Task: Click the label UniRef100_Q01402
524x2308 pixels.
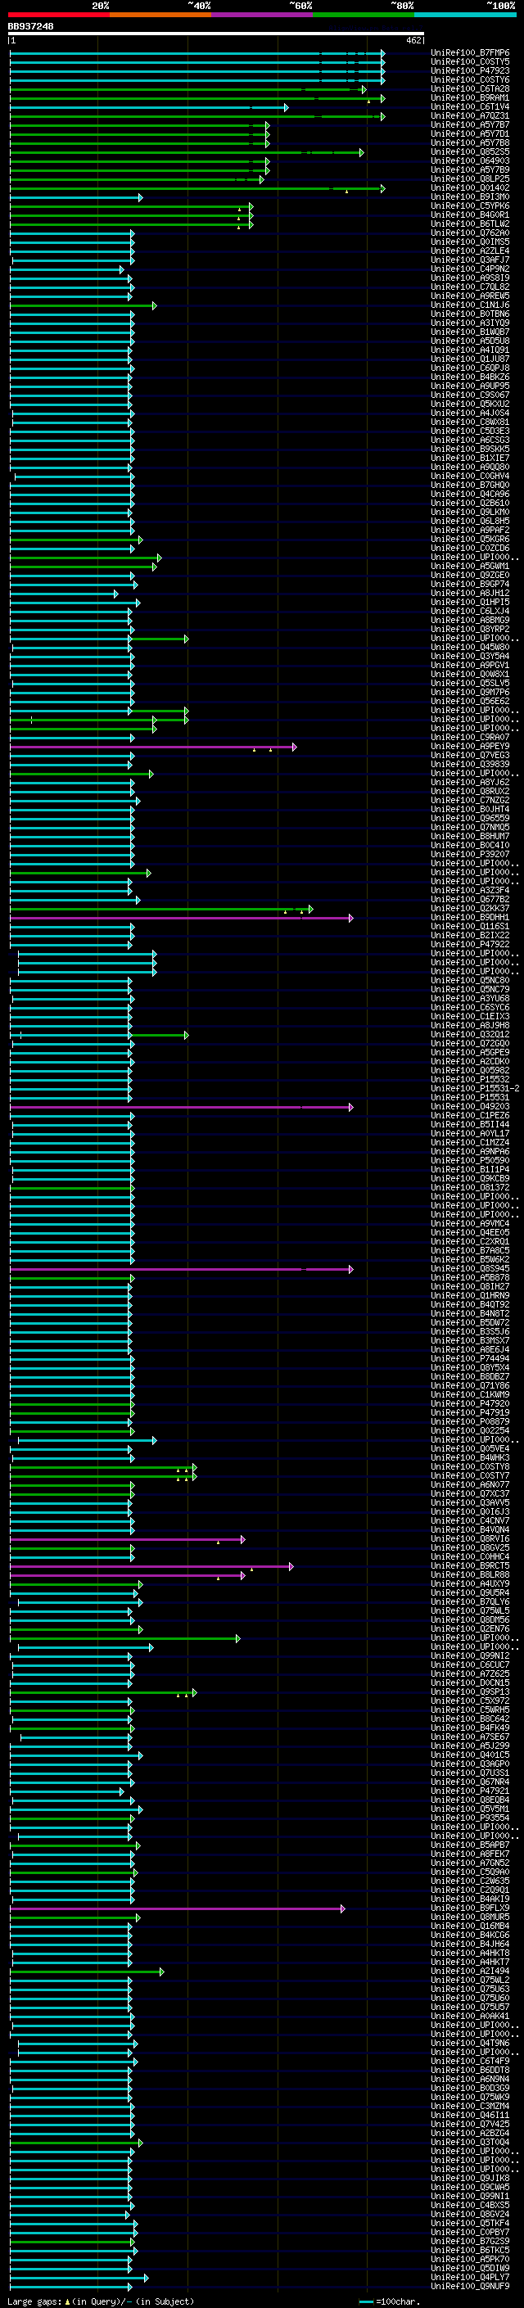Action: [x=470, y=188]
